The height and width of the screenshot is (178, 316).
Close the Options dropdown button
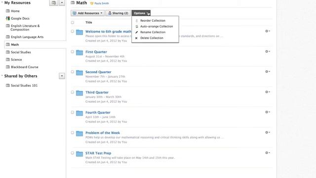(141, 13)
